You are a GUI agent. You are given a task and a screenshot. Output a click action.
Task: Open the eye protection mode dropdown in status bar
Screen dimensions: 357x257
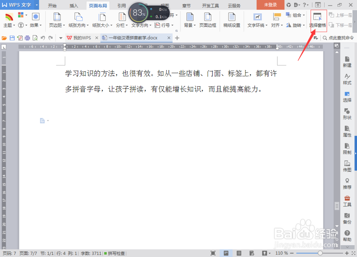tap(270, 253)
